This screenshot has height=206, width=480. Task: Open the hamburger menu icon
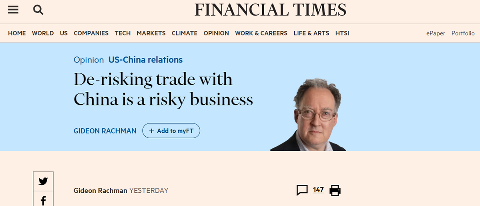pos(13,10)
